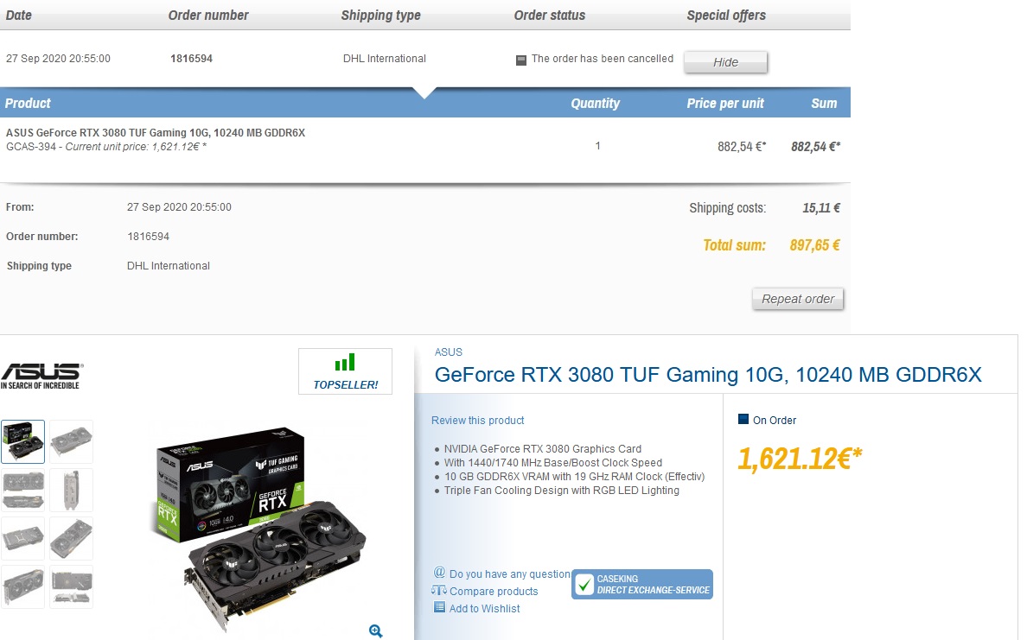Open the Do you have any question link
Screen dimensions: 1027x640
click(509, 573)
